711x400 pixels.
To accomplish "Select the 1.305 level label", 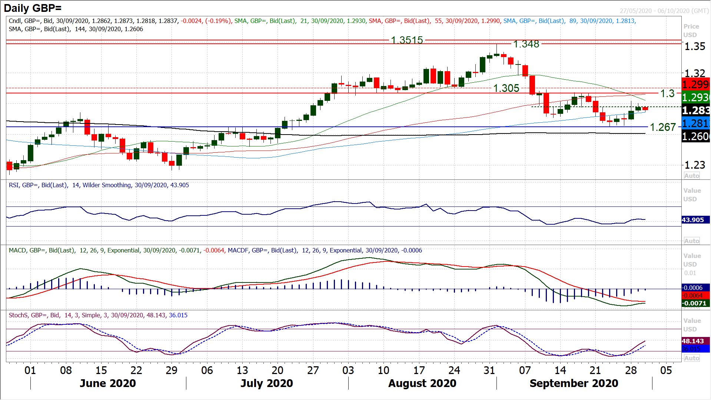I will click(x=506, y=88).
